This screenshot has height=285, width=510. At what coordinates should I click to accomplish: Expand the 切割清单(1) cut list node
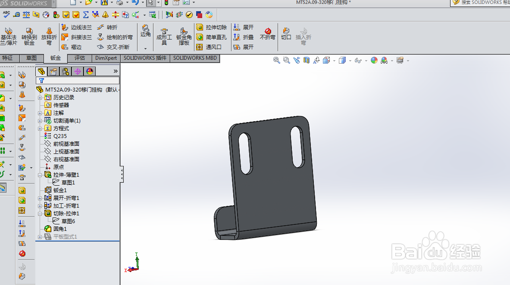[40, 121]
